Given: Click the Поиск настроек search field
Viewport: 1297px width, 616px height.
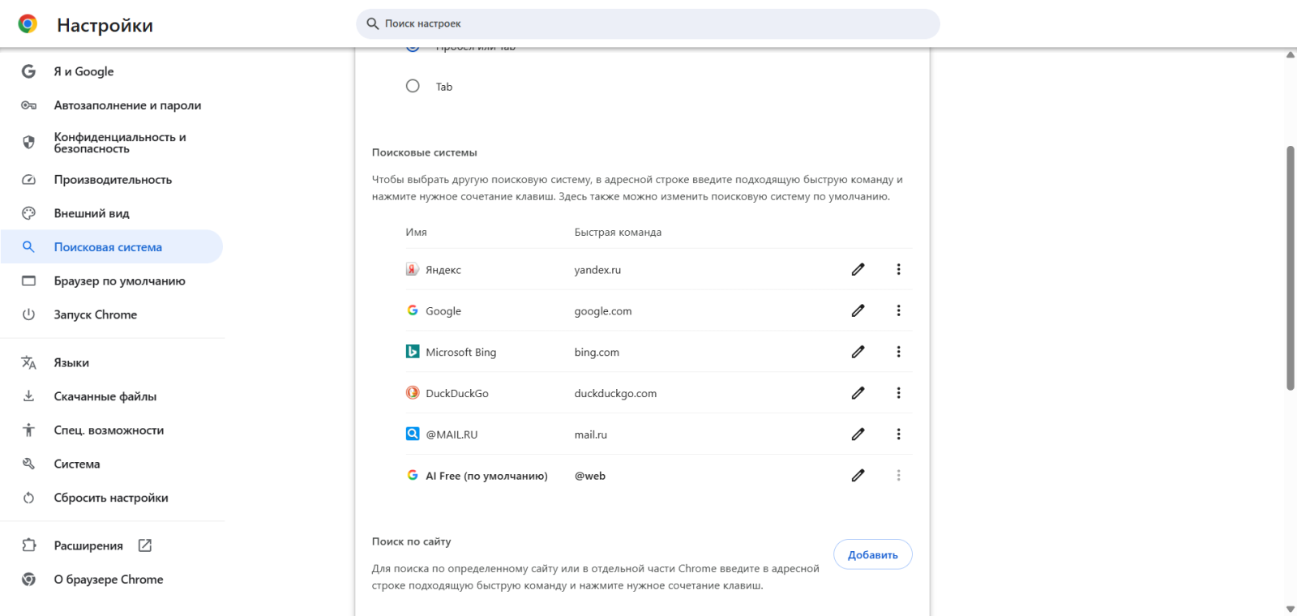Looking at the screenshot, I should pyautogui.click(x=648, y=24).
